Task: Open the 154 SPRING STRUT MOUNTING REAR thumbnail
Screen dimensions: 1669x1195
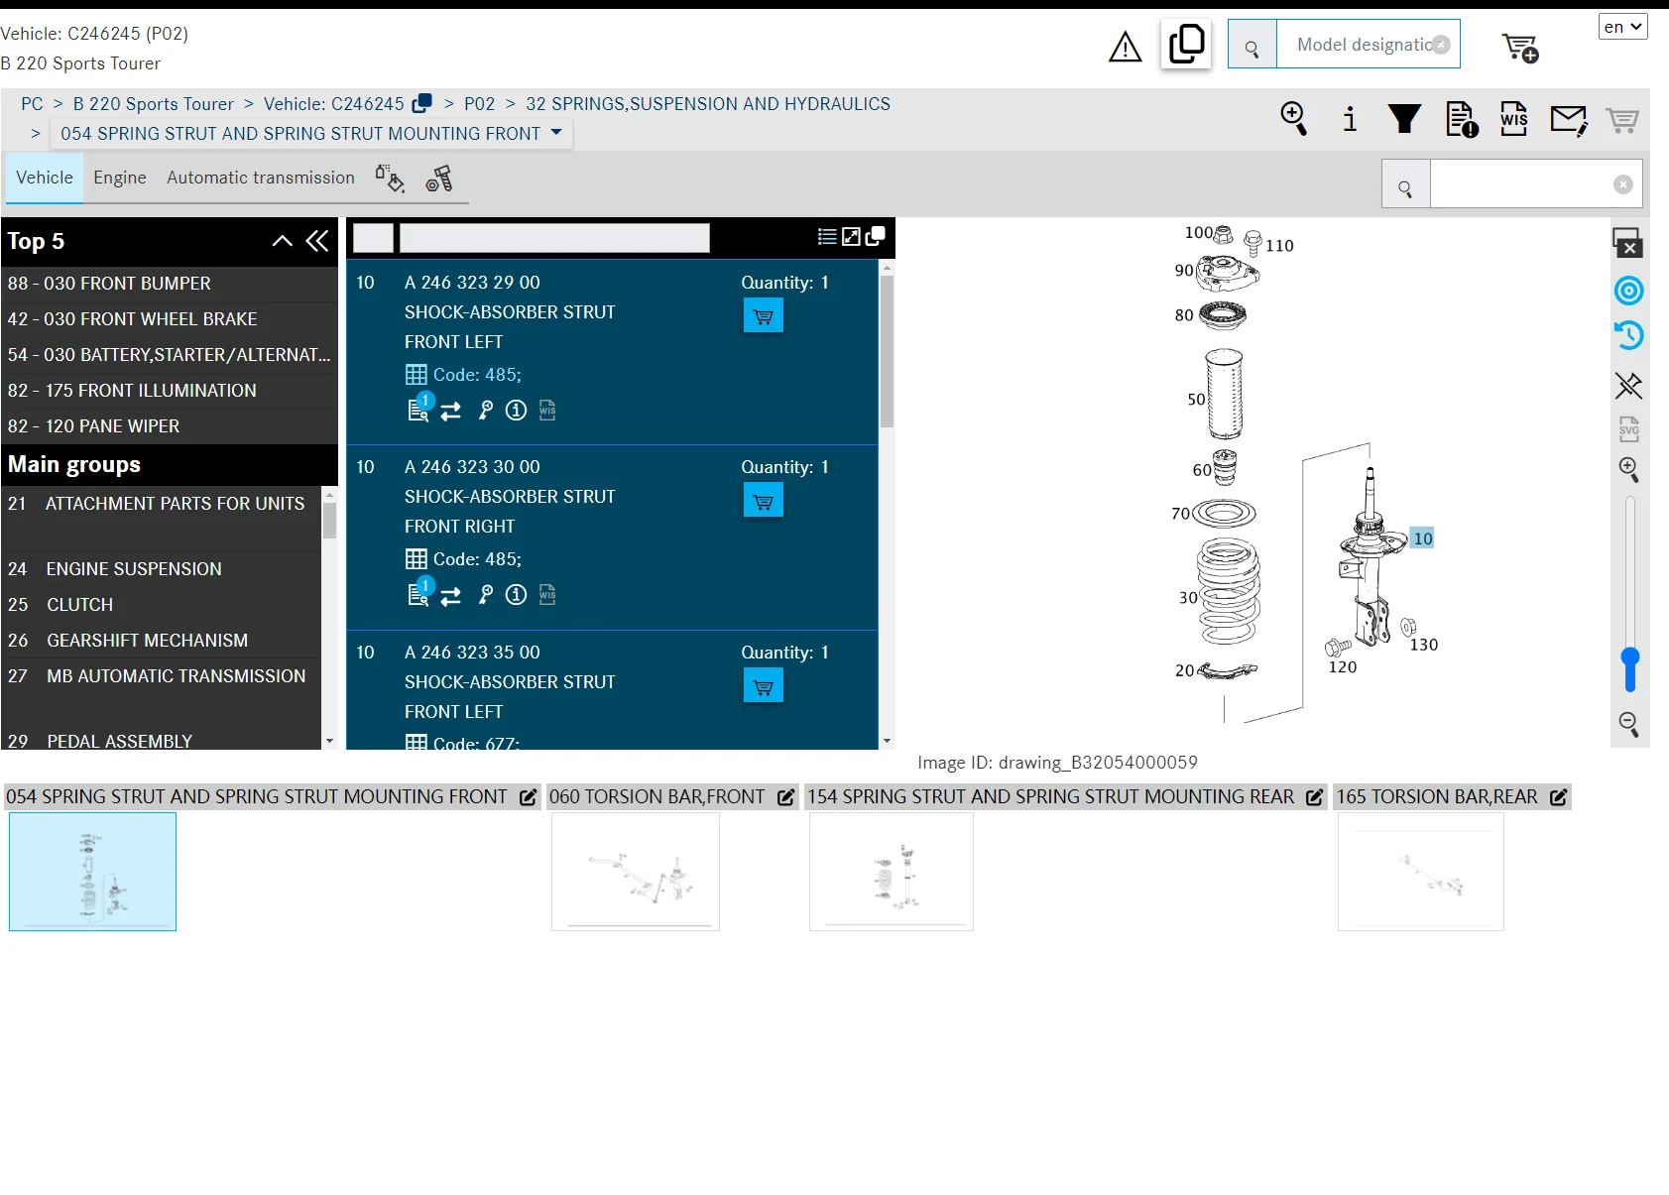Action: 892,872
